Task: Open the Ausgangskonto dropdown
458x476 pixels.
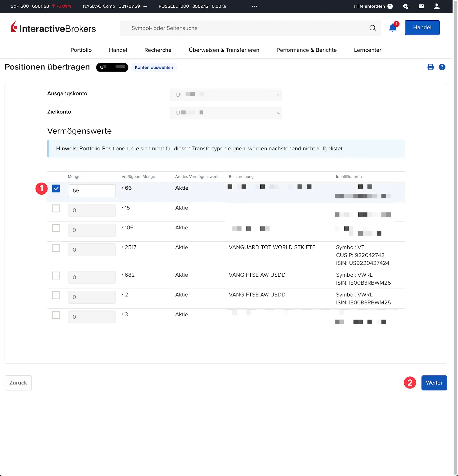Action: coord(226,95)
